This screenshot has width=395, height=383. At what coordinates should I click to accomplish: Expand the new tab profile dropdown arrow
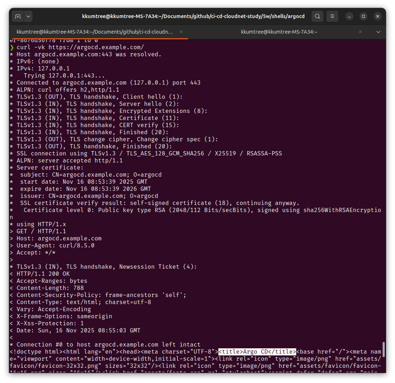click(x=28, y=16)
